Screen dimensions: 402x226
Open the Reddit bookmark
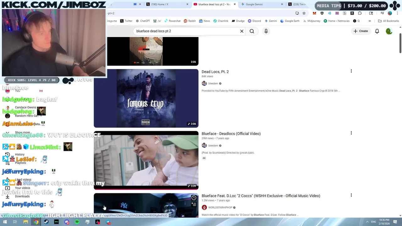pos(190,21)
